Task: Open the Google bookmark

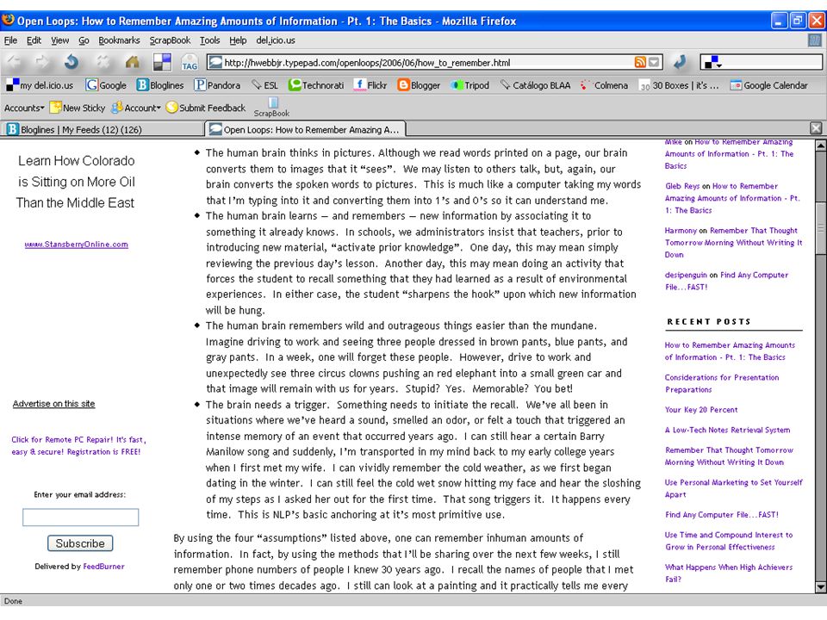Action: click(x=106, y=85)
